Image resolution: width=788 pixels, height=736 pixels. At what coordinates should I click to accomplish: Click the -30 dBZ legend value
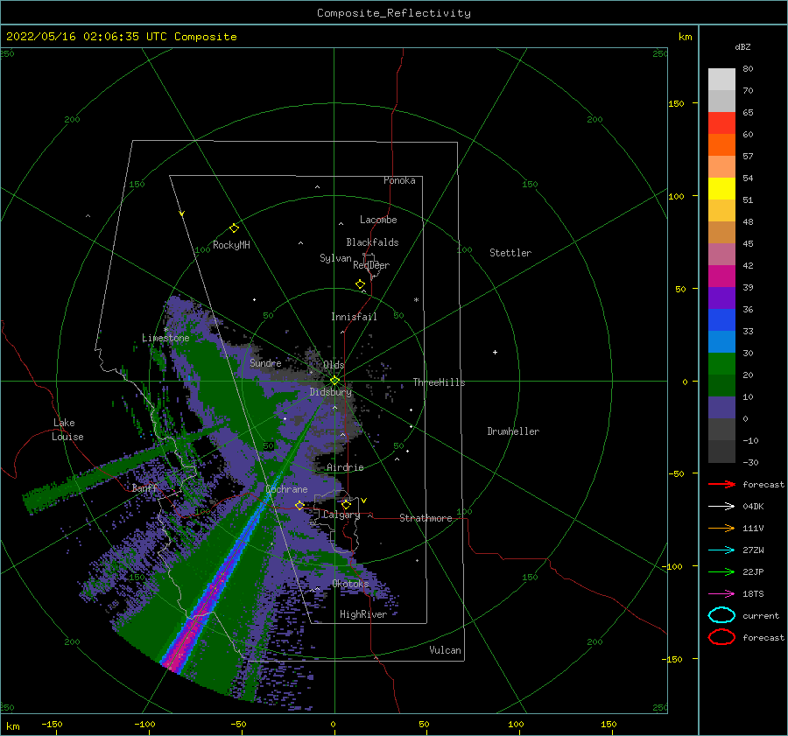[x=751, y=463]
